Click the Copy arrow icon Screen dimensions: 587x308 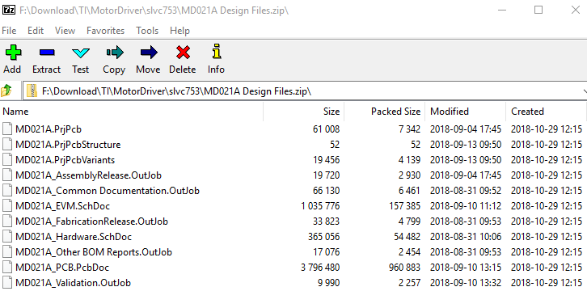115,53
